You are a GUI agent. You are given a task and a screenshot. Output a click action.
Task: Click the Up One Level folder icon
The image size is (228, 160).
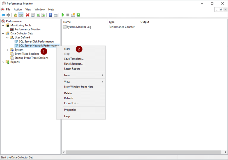click(x=15, y=15)
